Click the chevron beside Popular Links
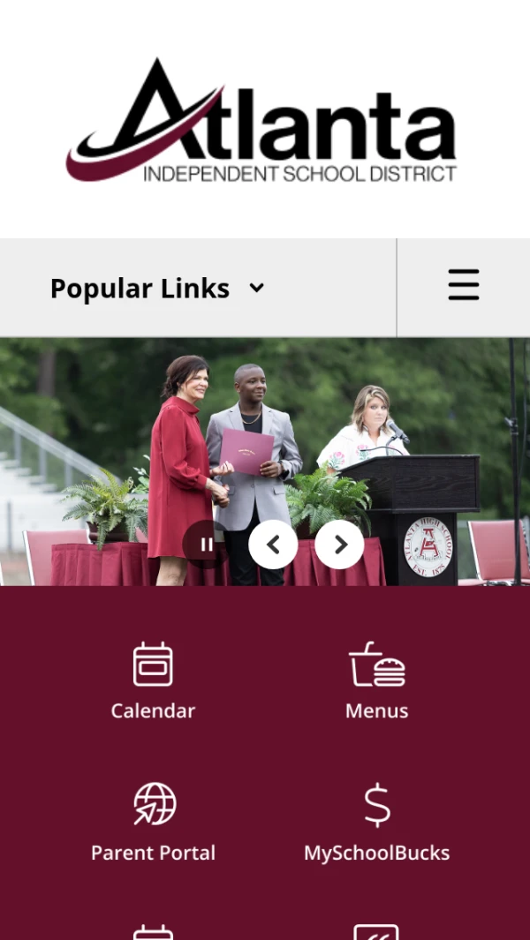The width and height of the screenshot is (530, 940). coord(256,289)
